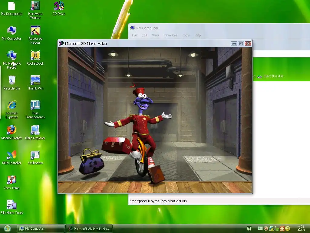Open the Hardware Monitor desktop icon
The width and height of the screenshot is (310, 233).
[x=35, y=10]
